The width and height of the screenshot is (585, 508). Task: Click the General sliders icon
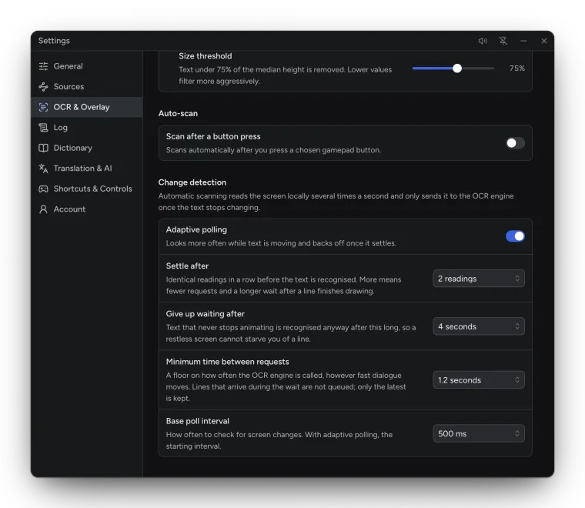tap(43, 66)
